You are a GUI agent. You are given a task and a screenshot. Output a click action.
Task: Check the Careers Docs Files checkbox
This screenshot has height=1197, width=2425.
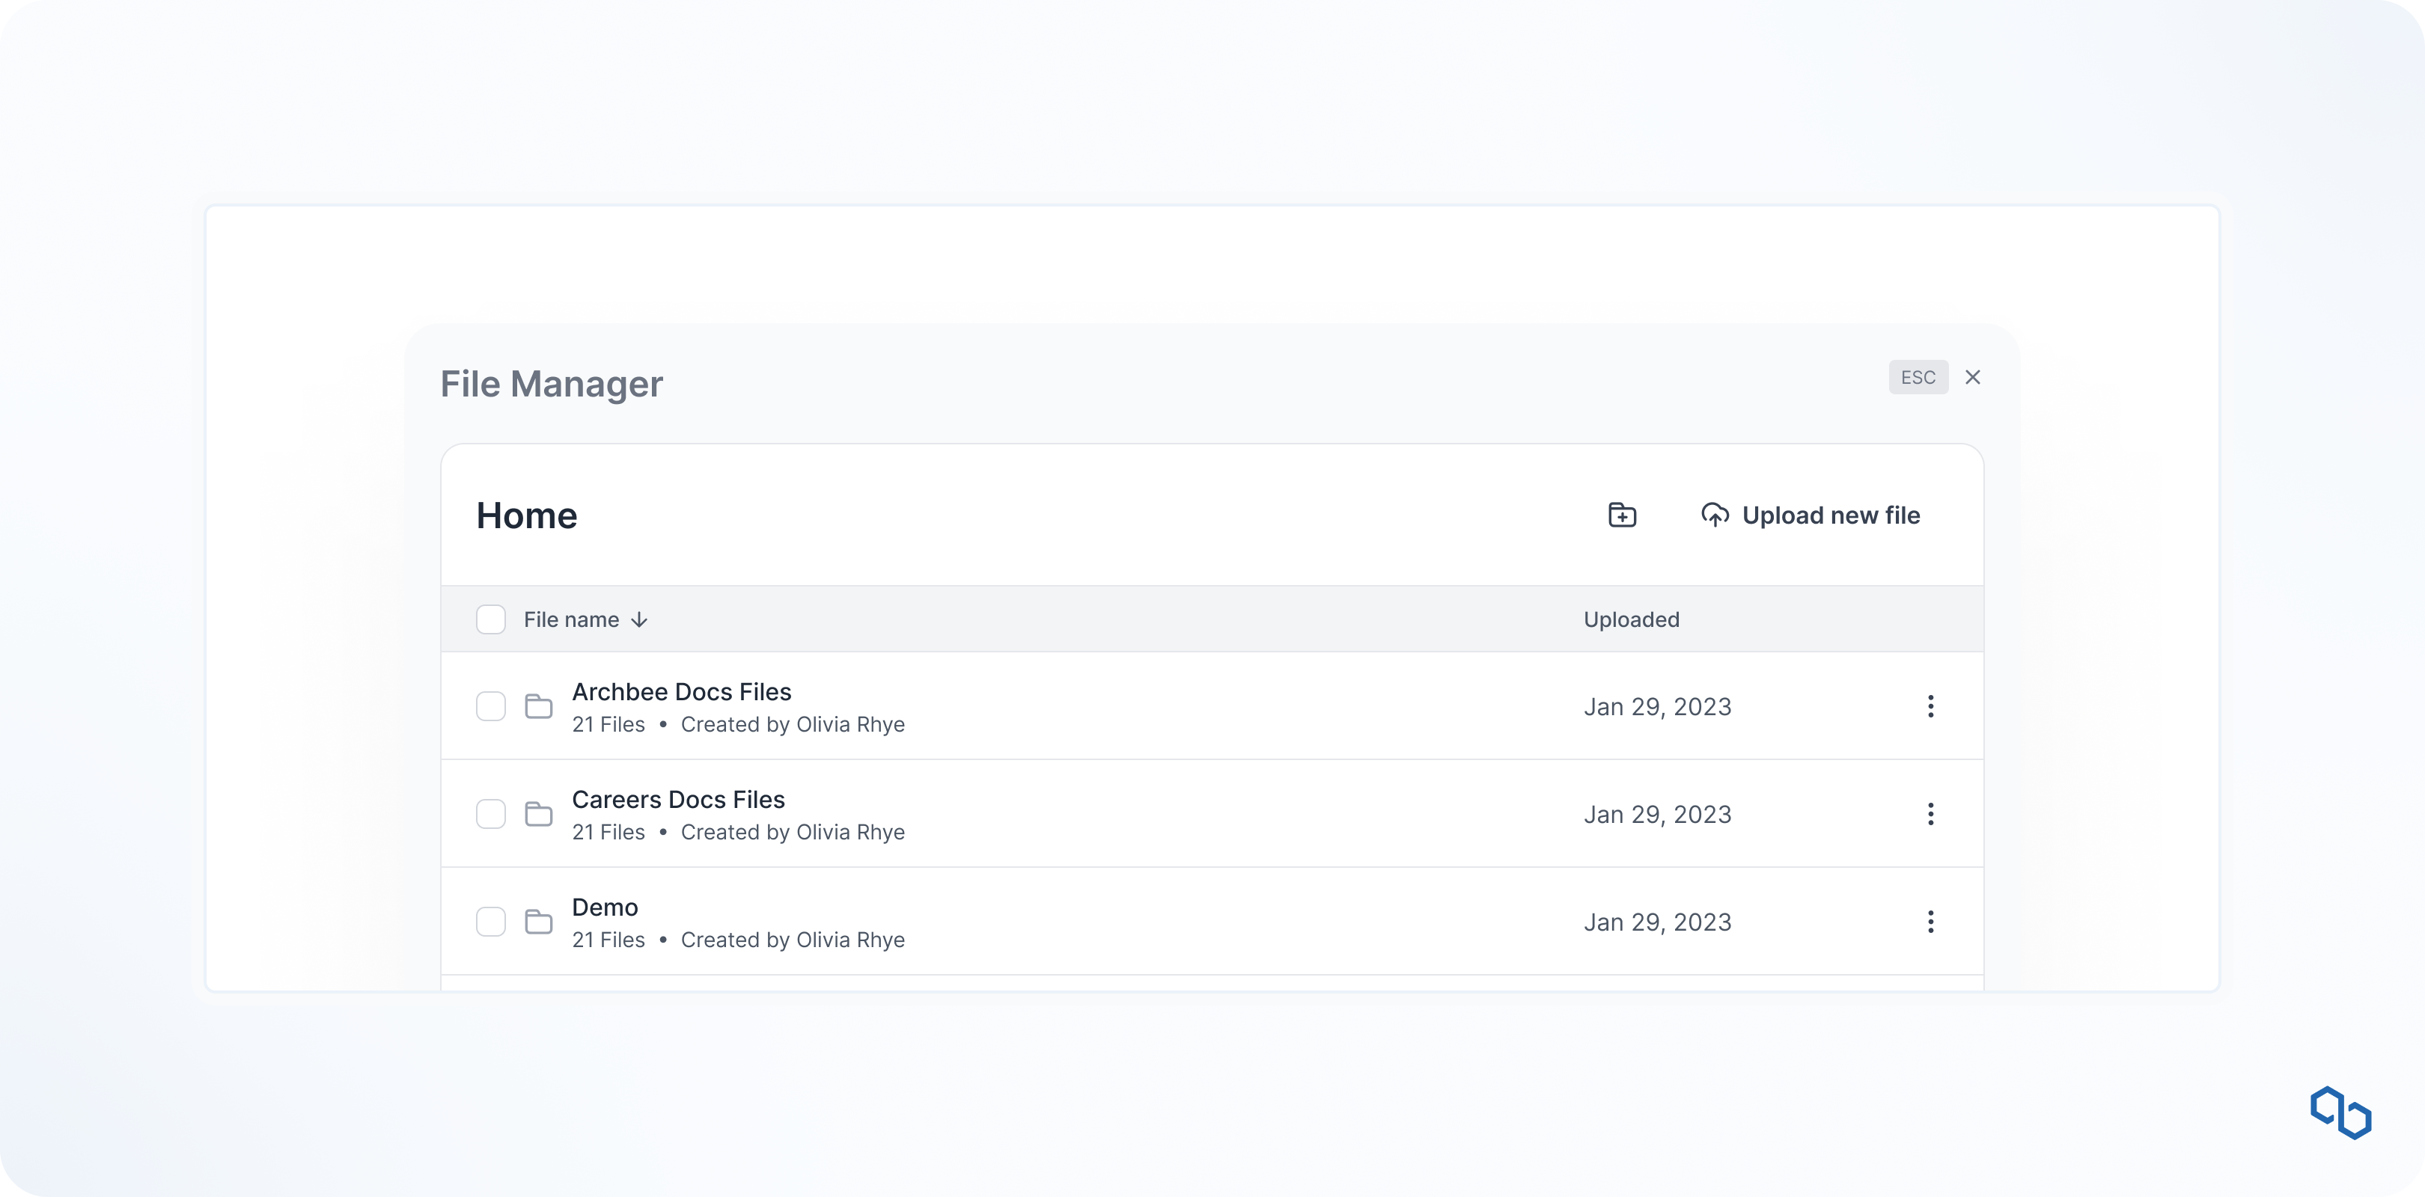490,814
